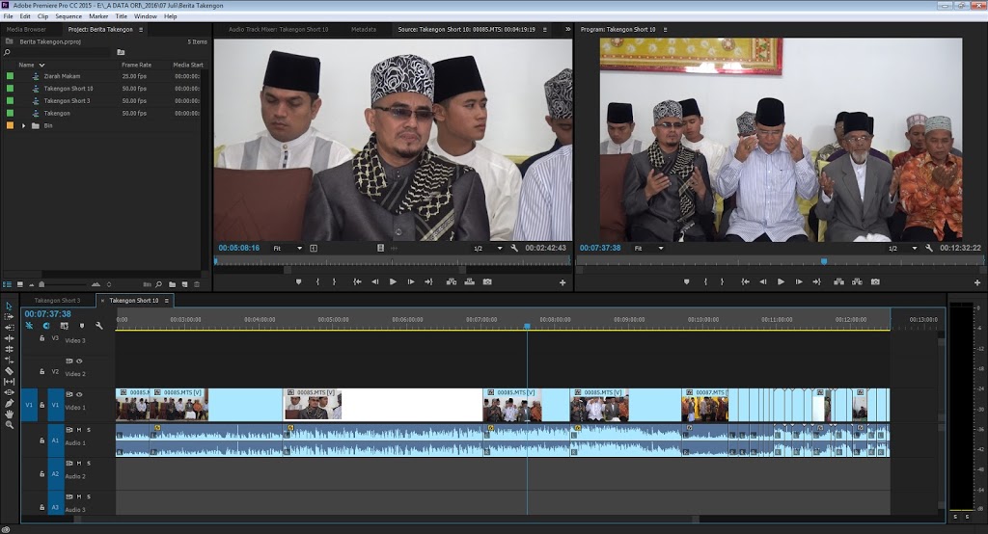
Task: Click the Export Frame camera icon in Program monitor
Action: pyautogui.click(x=875, y=281)
